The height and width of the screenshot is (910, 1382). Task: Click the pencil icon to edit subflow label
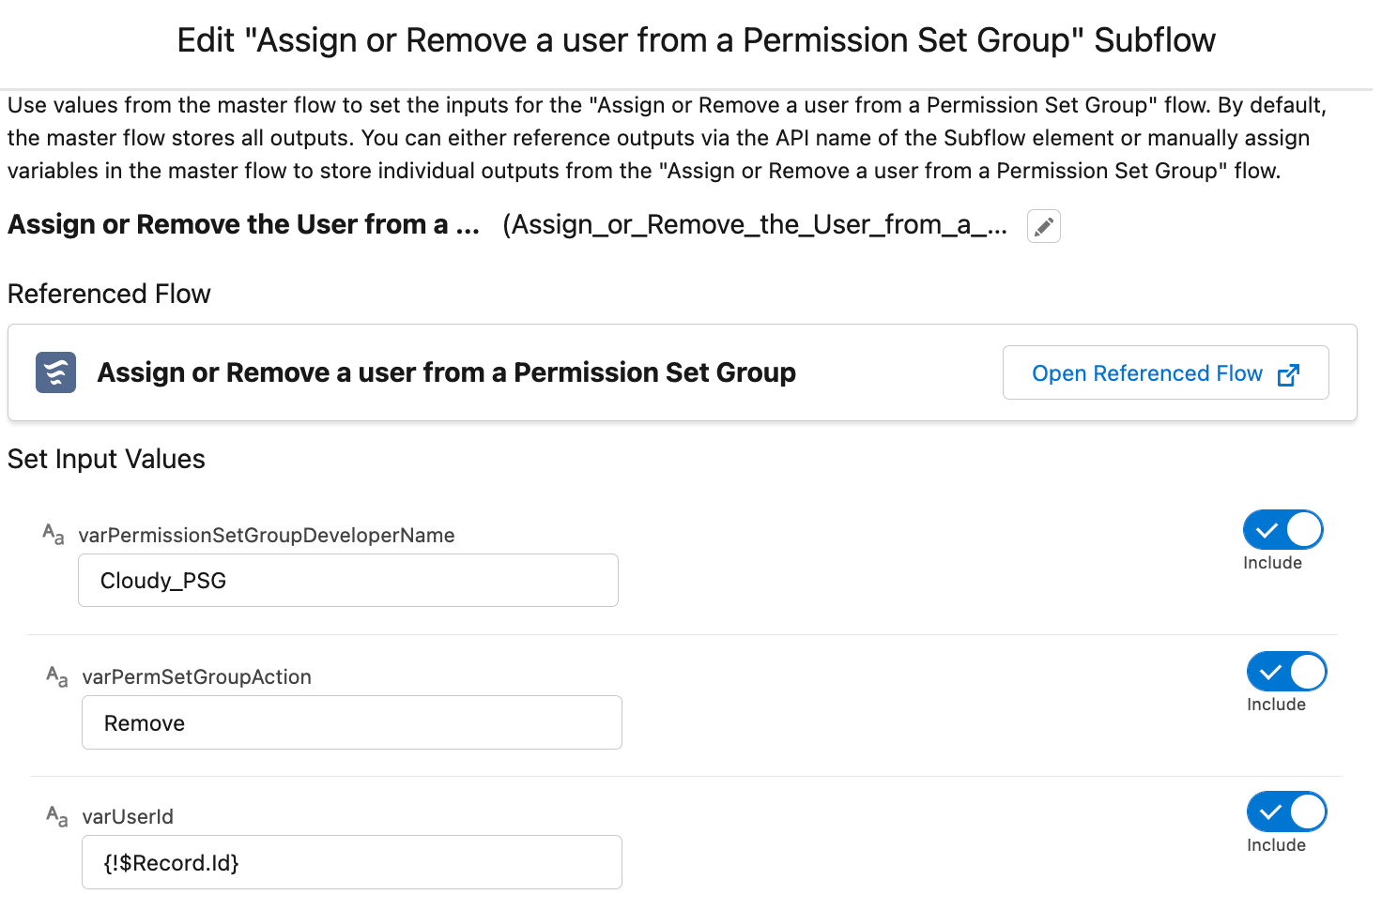1043,225
